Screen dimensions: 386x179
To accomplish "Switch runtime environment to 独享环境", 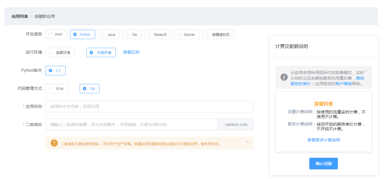I will 60,52.
